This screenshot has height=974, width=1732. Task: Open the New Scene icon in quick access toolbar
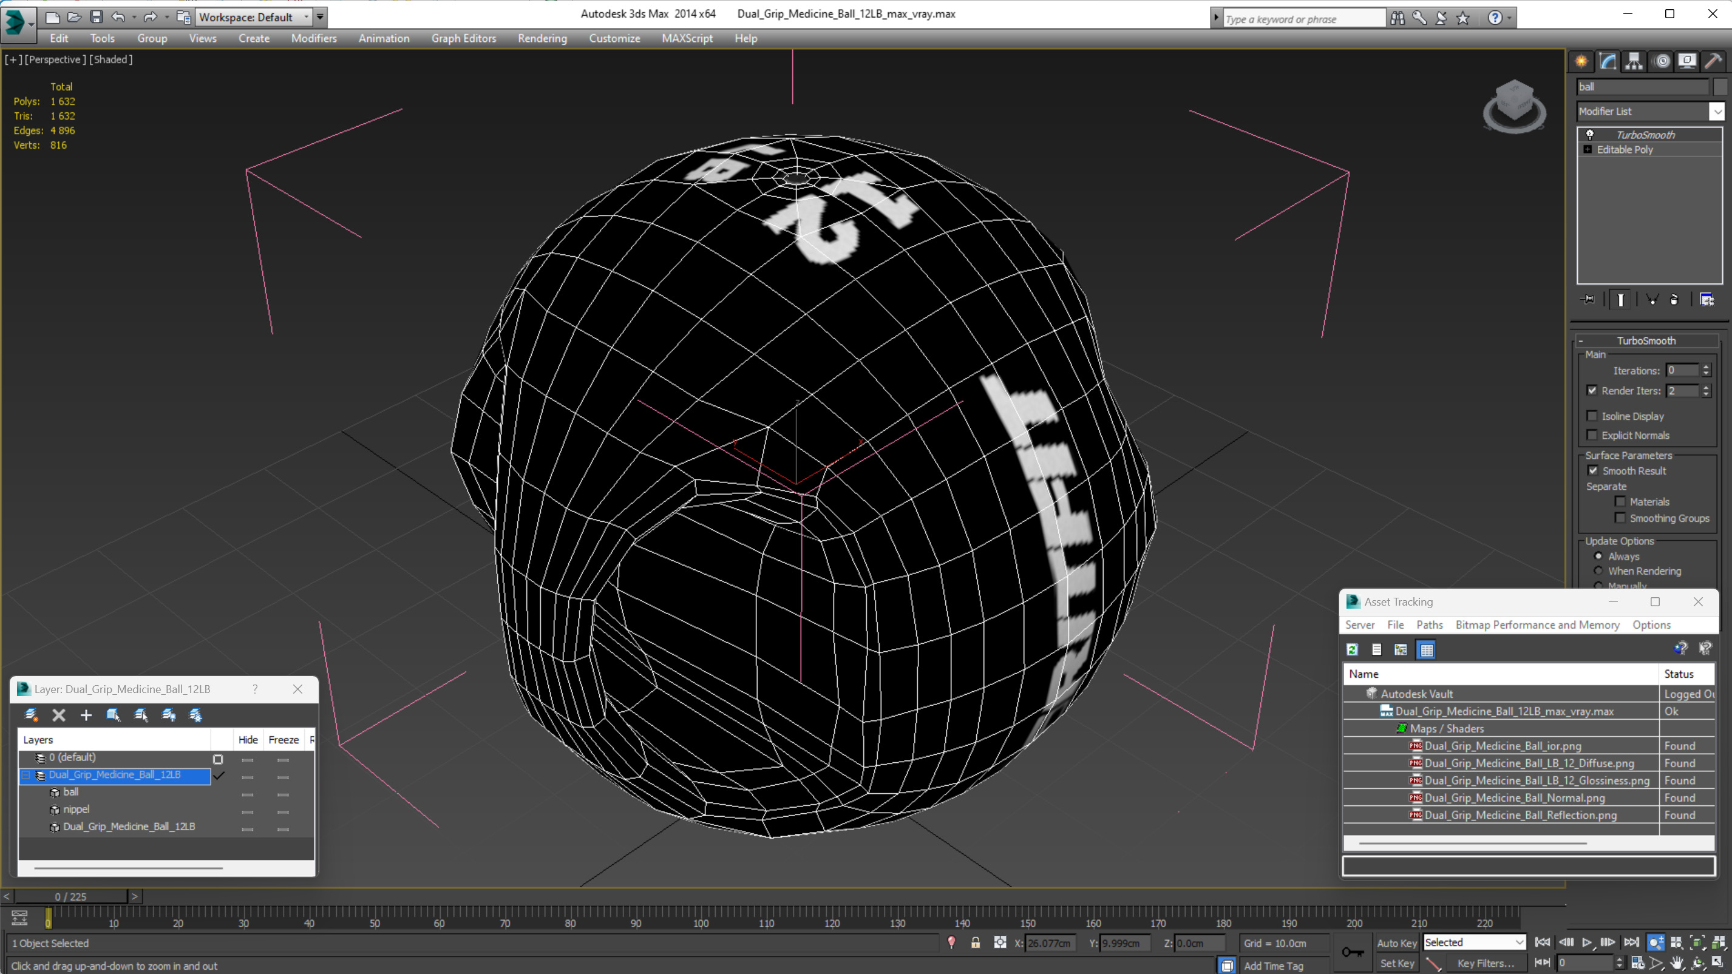pyautogui.click(x=52, y=17)
